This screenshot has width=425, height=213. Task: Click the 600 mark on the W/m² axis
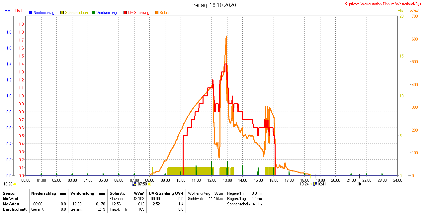[414, 39]
